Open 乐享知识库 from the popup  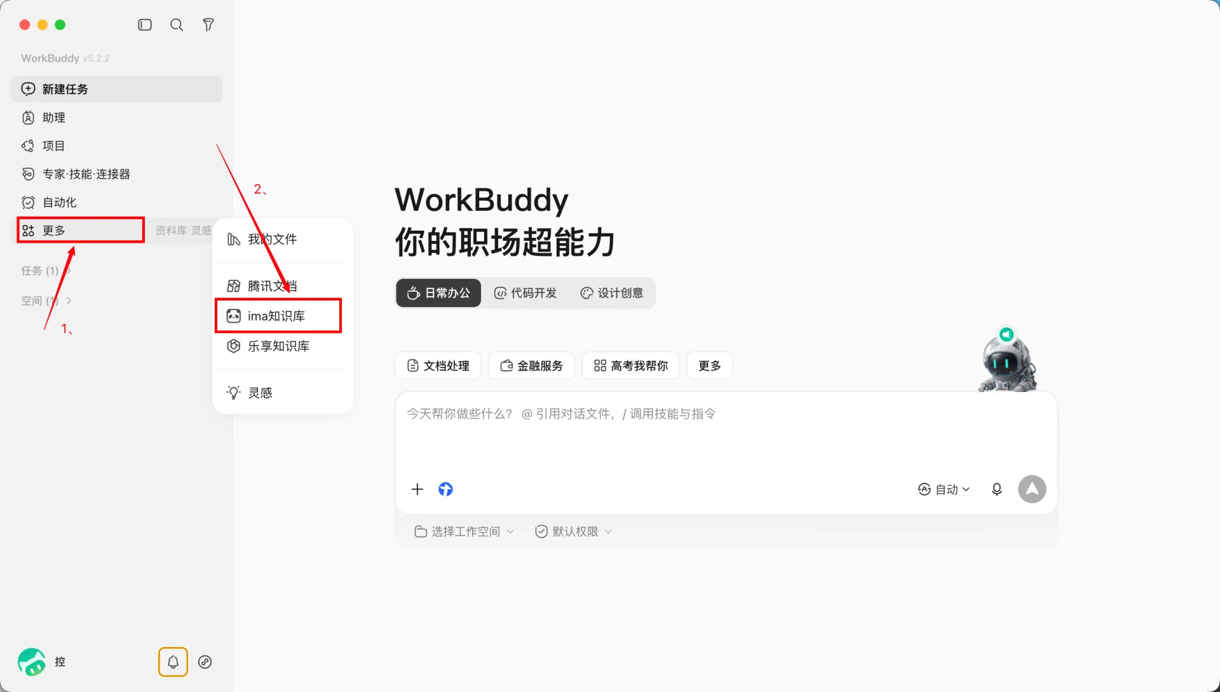pos(283,346)
